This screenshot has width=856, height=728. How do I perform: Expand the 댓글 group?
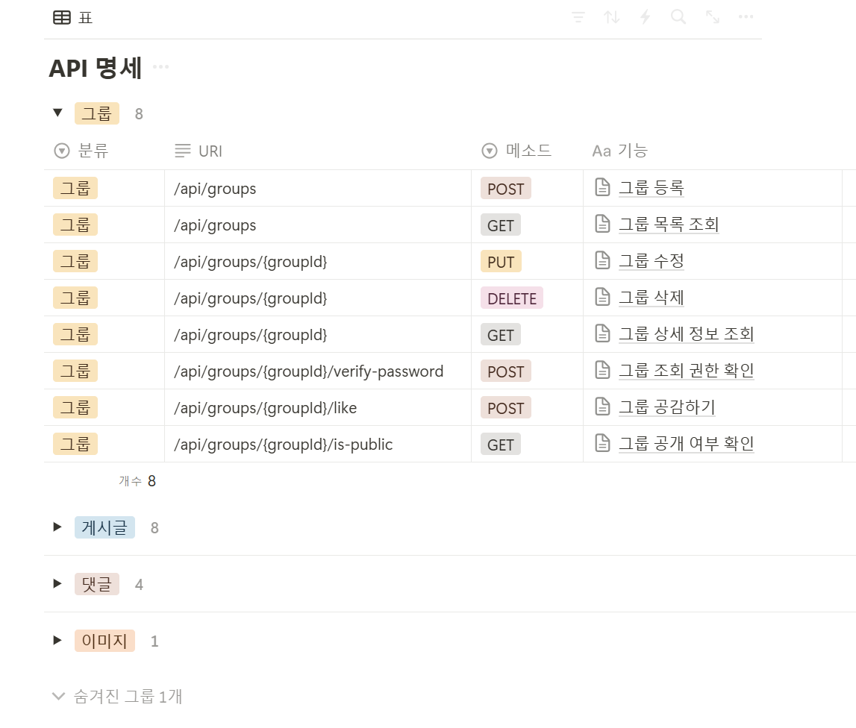click(x=57, y=583)
